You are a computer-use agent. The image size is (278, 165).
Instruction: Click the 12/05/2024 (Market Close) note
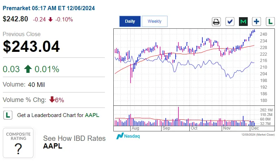coord(258,135)
